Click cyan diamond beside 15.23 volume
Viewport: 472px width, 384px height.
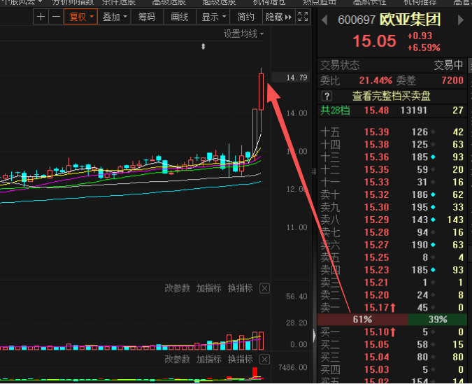[x=433, y=270]
